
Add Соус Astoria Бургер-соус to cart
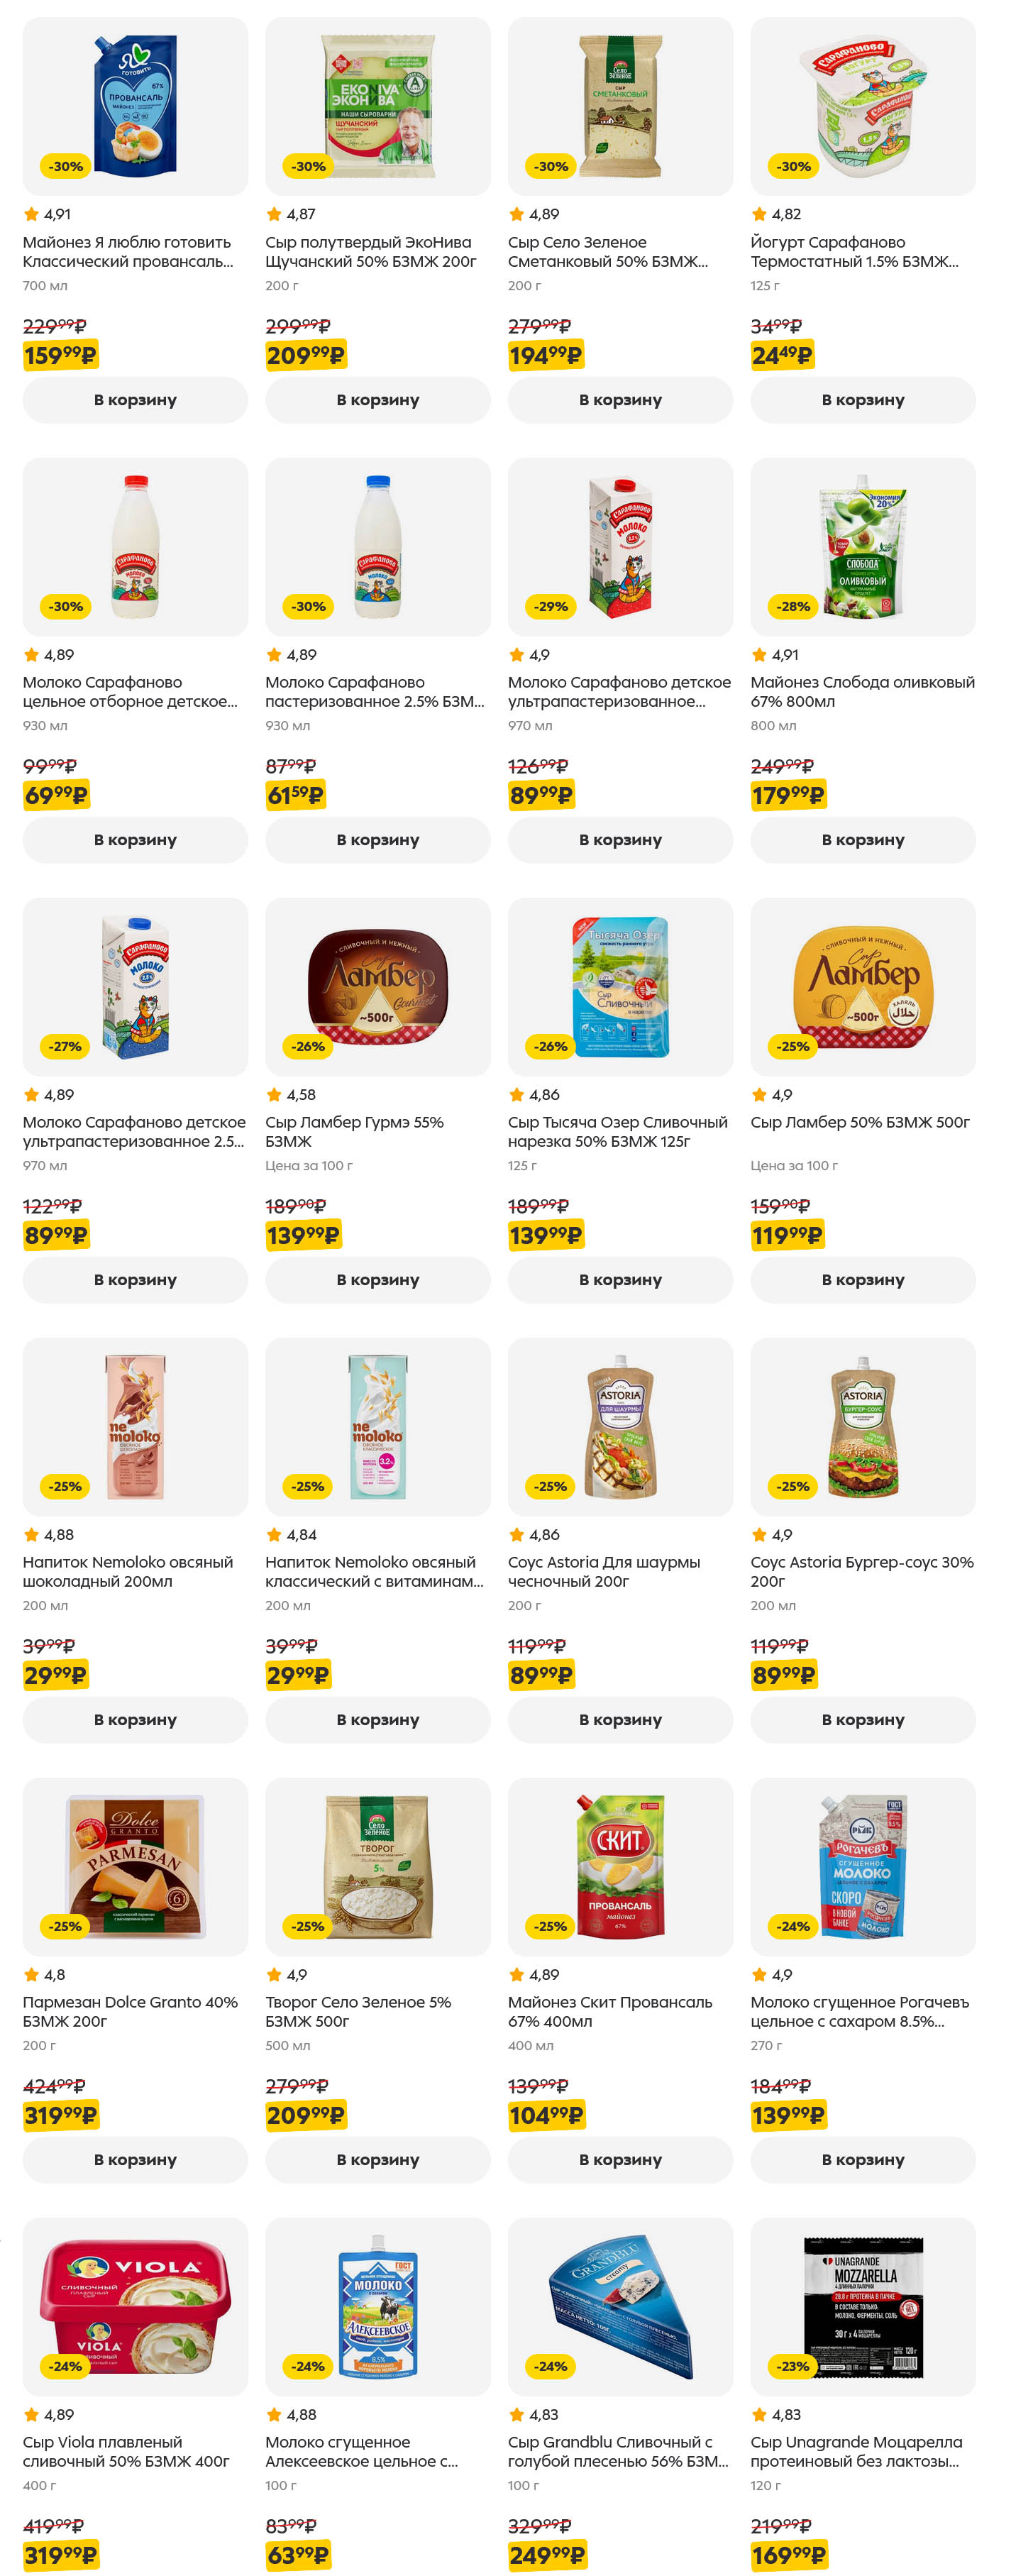coord(862,1720)
